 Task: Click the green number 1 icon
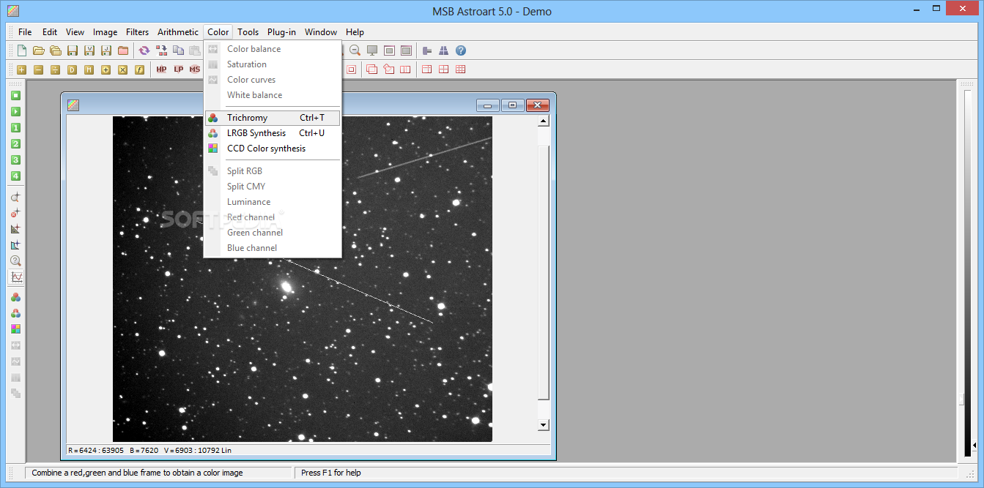15,128
